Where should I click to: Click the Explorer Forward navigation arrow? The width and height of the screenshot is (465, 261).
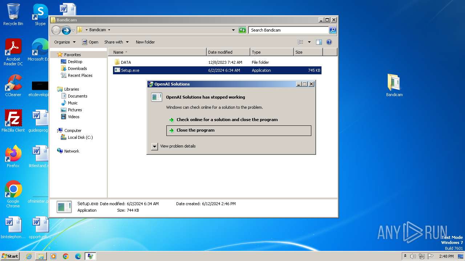pyautogui.click(x=66, y=30)
